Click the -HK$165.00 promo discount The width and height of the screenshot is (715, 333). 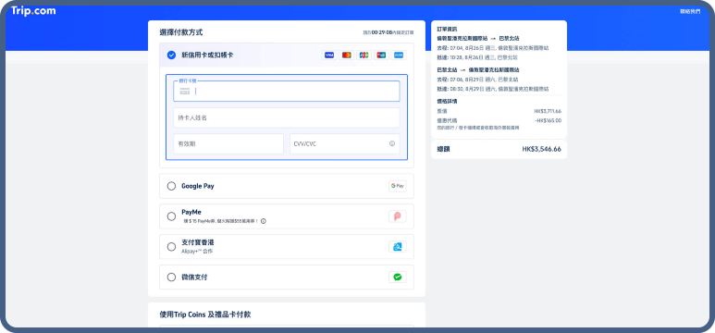click(x=548, y=120)
